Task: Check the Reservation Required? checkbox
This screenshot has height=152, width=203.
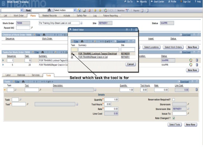Action: [173, 100]
